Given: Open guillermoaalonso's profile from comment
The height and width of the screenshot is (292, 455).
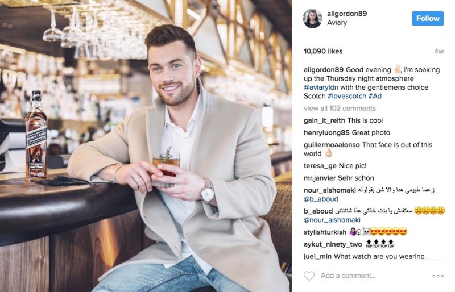Looking at the screenshot, I should 332,145.
